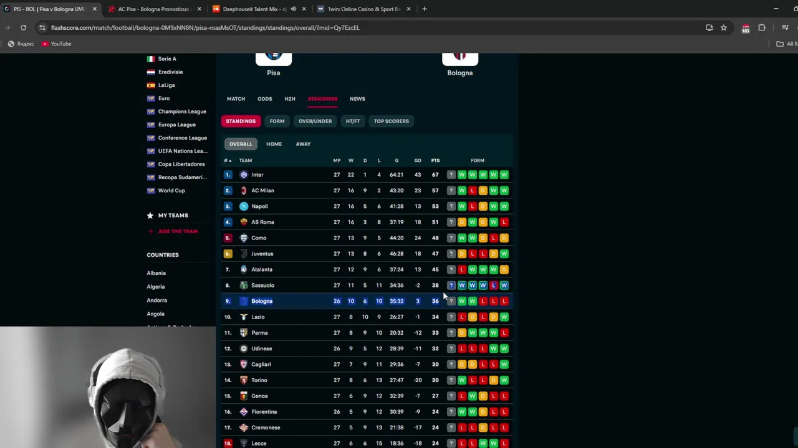Image resolution: width=798 pixels, height=448 pixels.
Task: Click the Cagliari club crest icon
Action: tap(244, 364)
